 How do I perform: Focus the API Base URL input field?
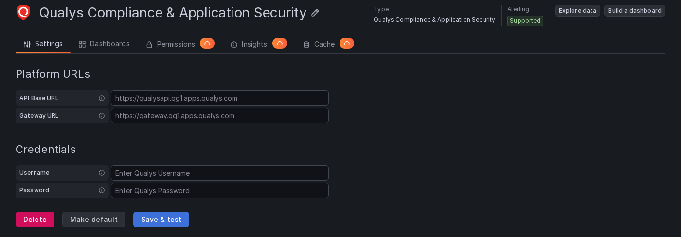(x=220, y=98)
